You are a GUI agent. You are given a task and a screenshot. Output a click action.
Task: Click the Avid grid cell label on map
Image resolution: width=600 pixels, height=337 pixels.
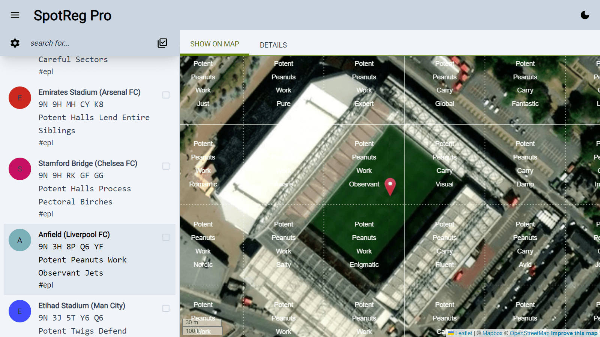click(525, 265)
